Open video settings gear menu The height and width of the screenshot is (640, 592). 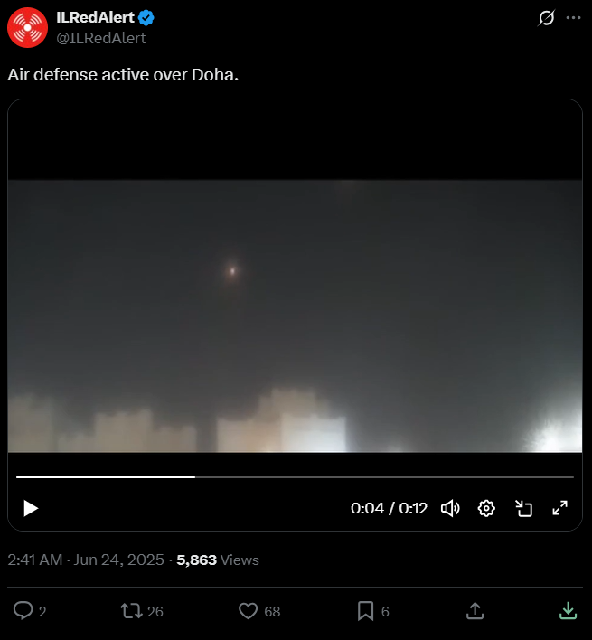click(486, 508)
